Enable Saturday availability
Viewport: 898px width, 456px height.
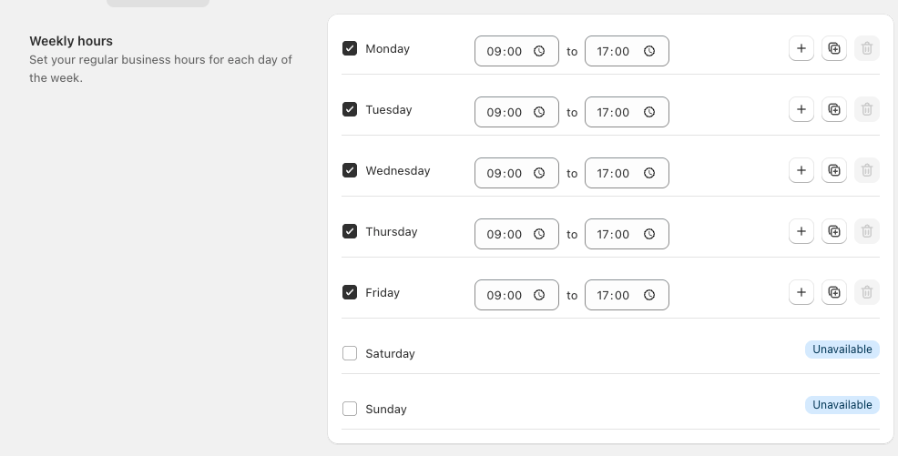(x=350, y=353)
